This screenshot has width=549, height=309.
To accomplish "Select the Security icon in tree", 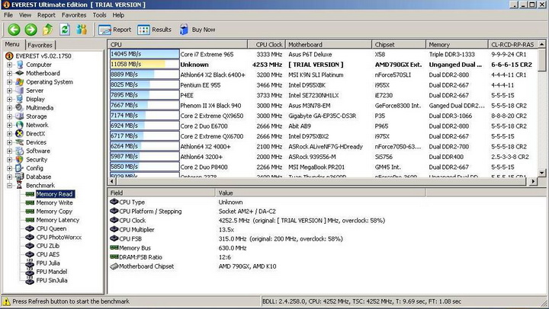I will [20, 159].
